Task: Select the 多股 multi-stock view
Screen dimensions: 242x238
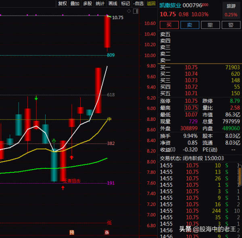Action: click(x=88, y=3)
